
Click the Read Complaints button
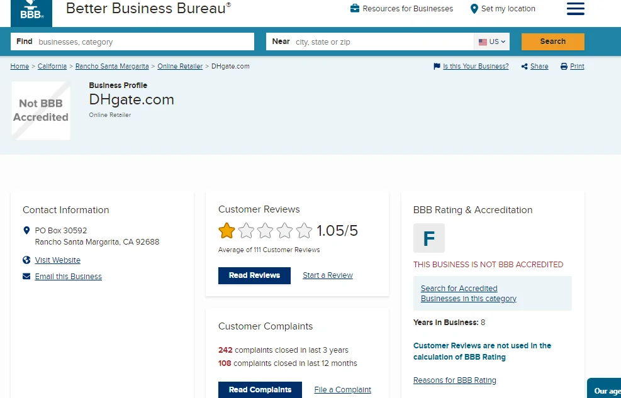click(x=260, y=390)
